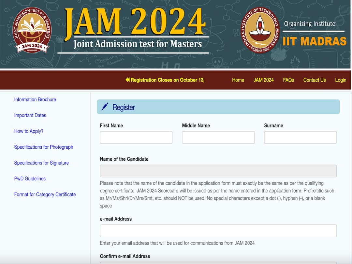Go to the FAQs page
The image size is (352, 264).
(x=288, y=80)
